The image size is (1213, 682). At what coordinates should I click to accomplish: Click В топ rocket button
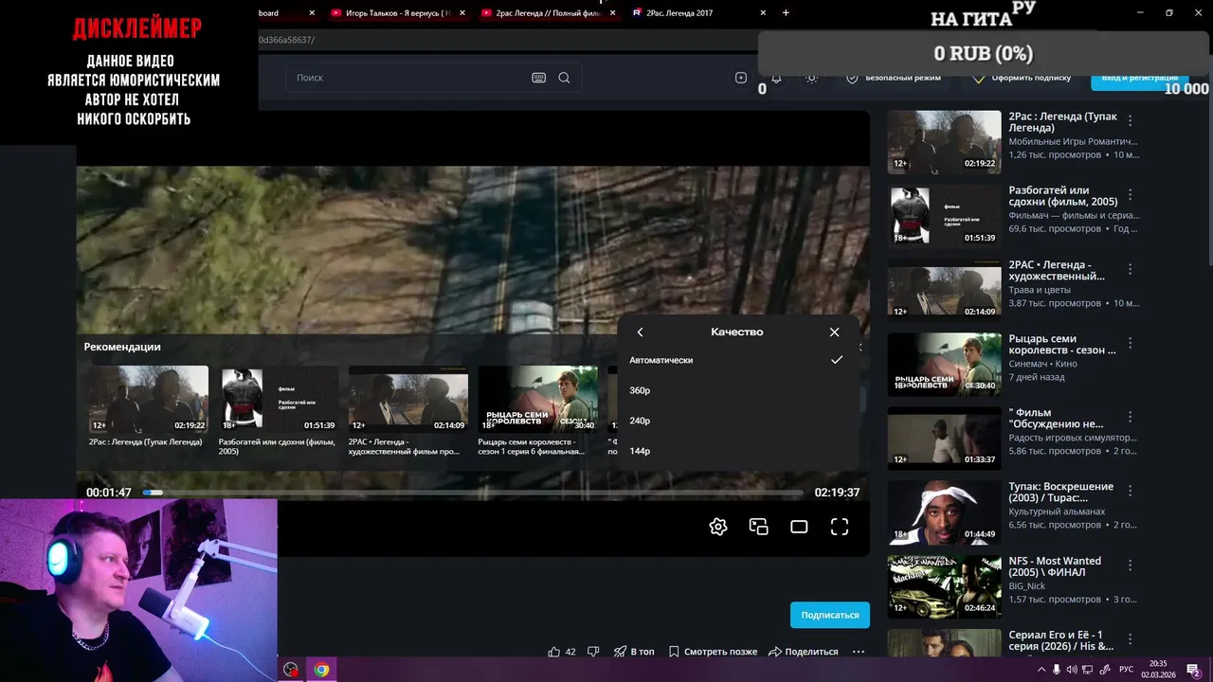pyautogui.click(x=634, y=652)
